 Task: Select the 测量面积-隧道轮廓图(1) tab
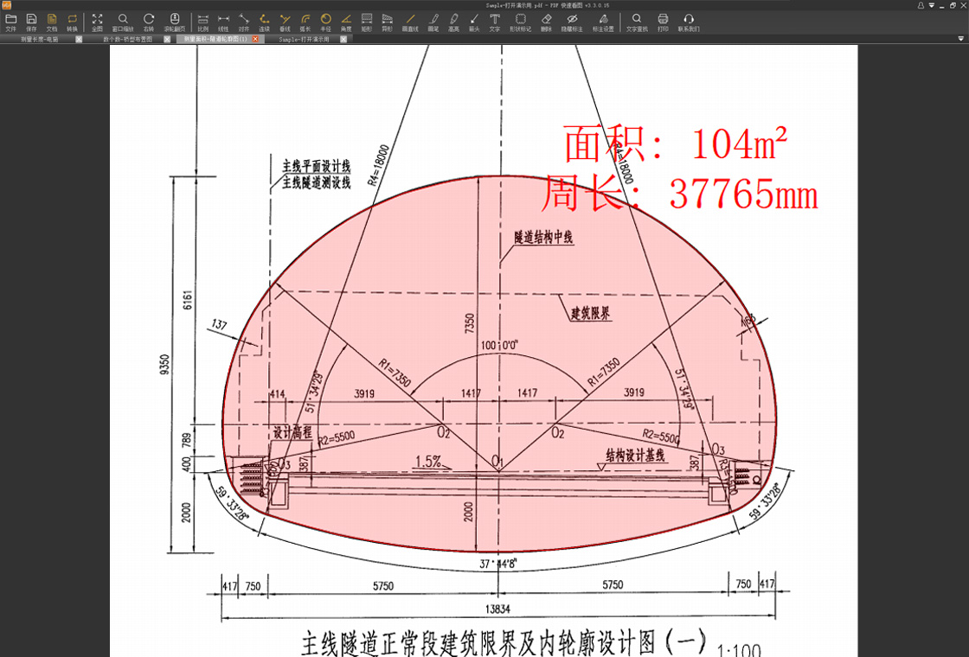(215, 39)
